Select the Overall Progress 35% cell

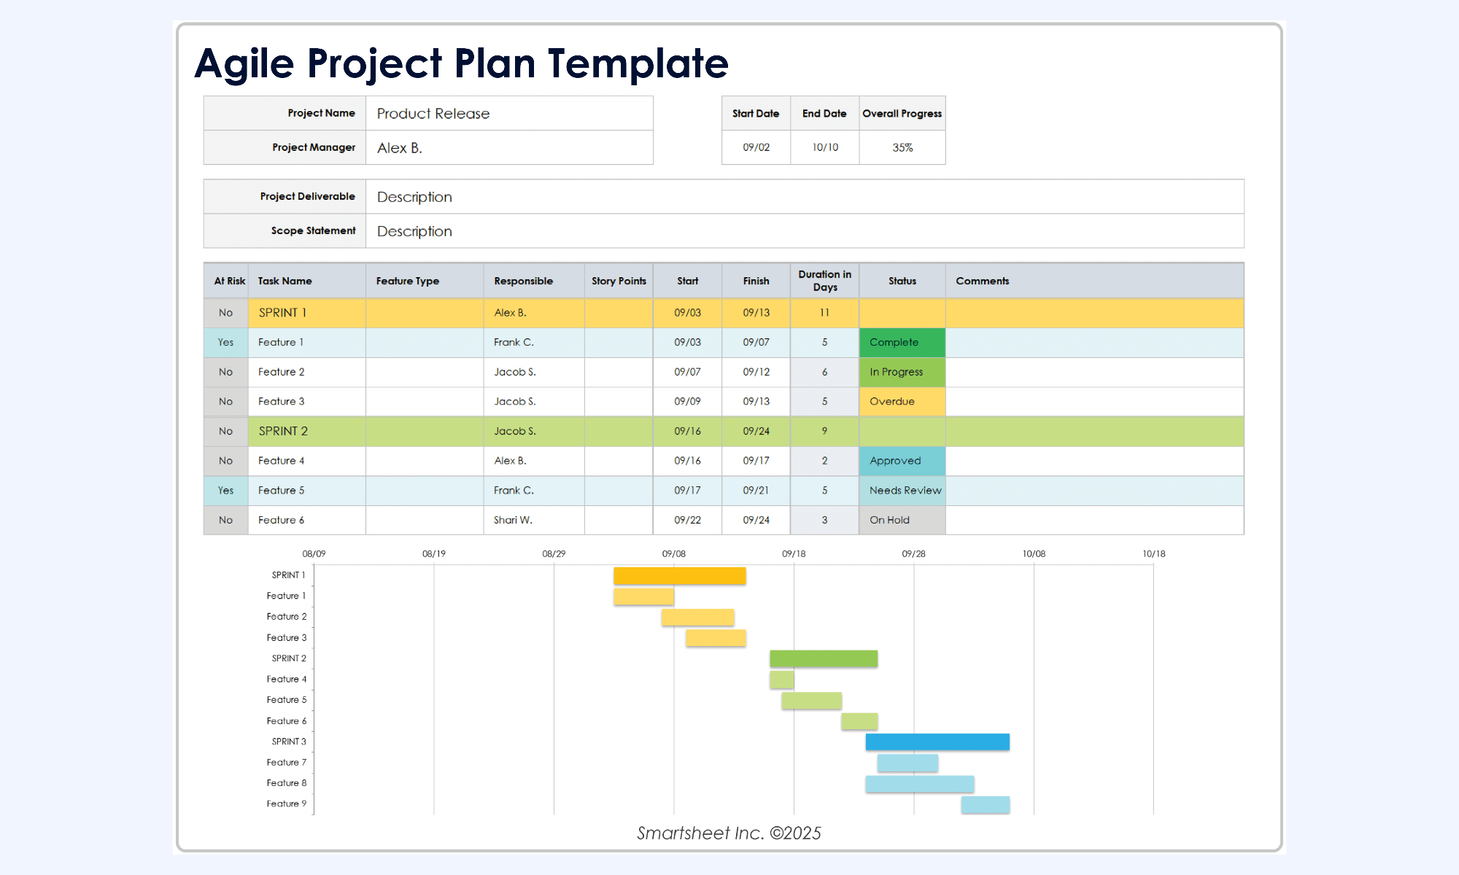click(x=902, y=147)
